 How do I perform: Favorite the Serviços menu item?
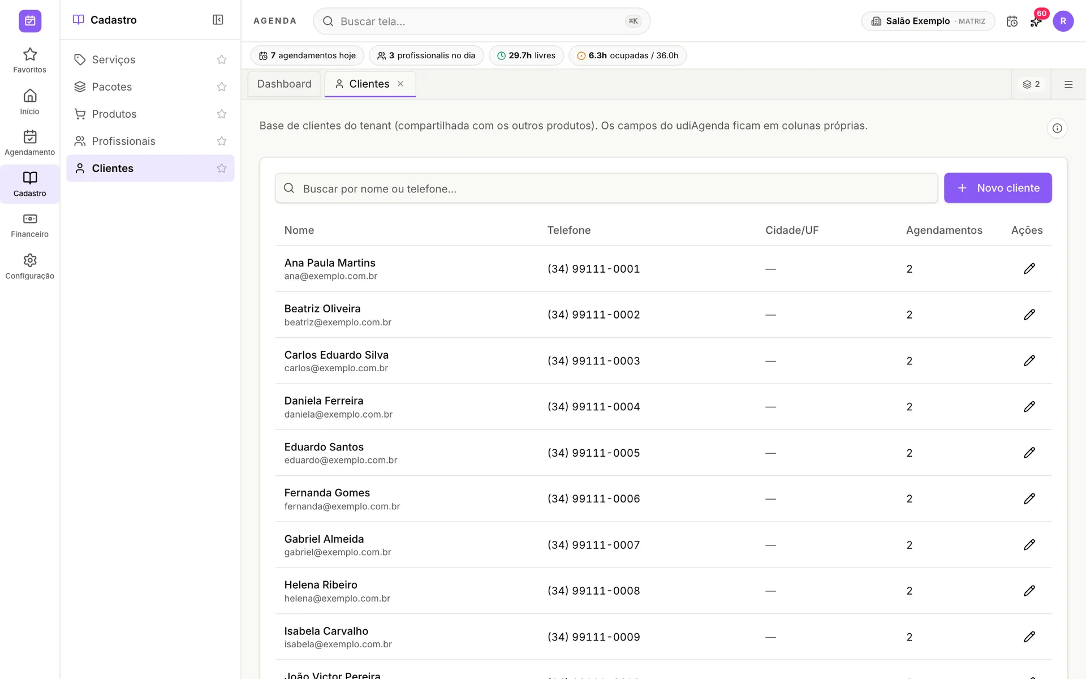222,59
